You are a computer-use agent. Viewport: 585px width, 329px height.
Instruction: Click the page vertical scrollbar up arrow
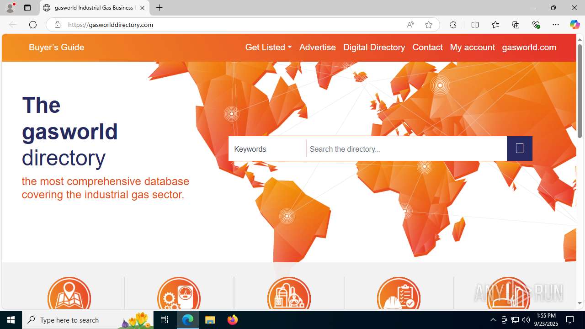[x=580, y=39]
